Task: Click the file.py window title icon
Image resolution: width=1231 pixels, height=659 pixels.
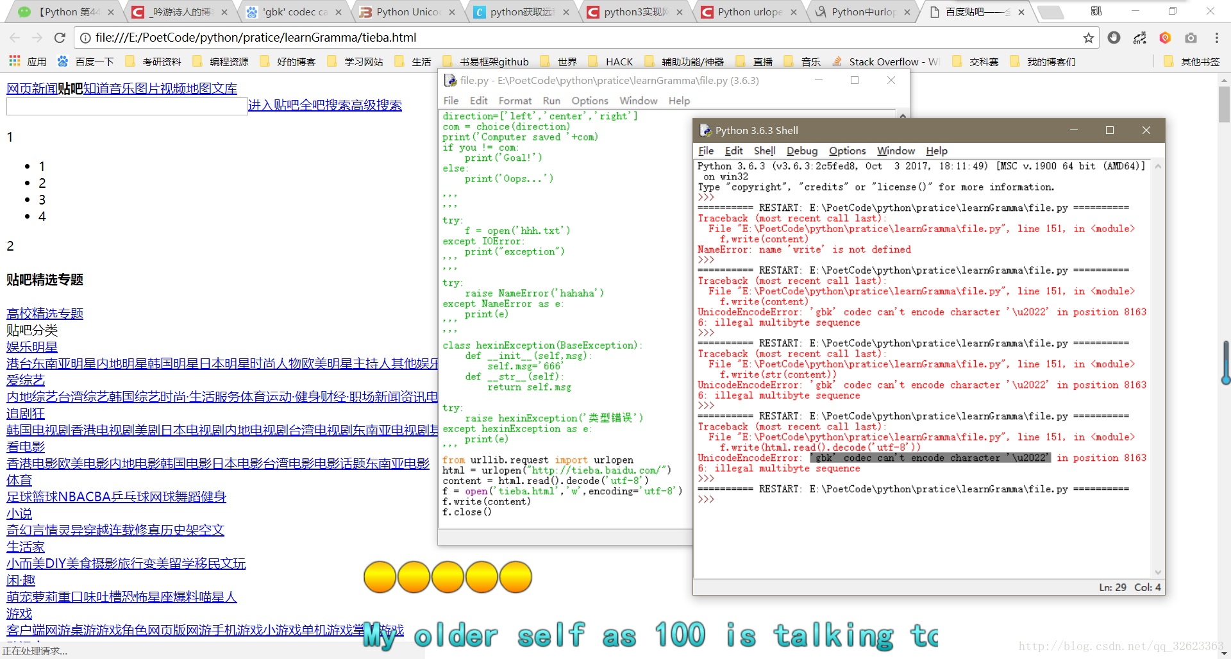Action: coord(450,80)
